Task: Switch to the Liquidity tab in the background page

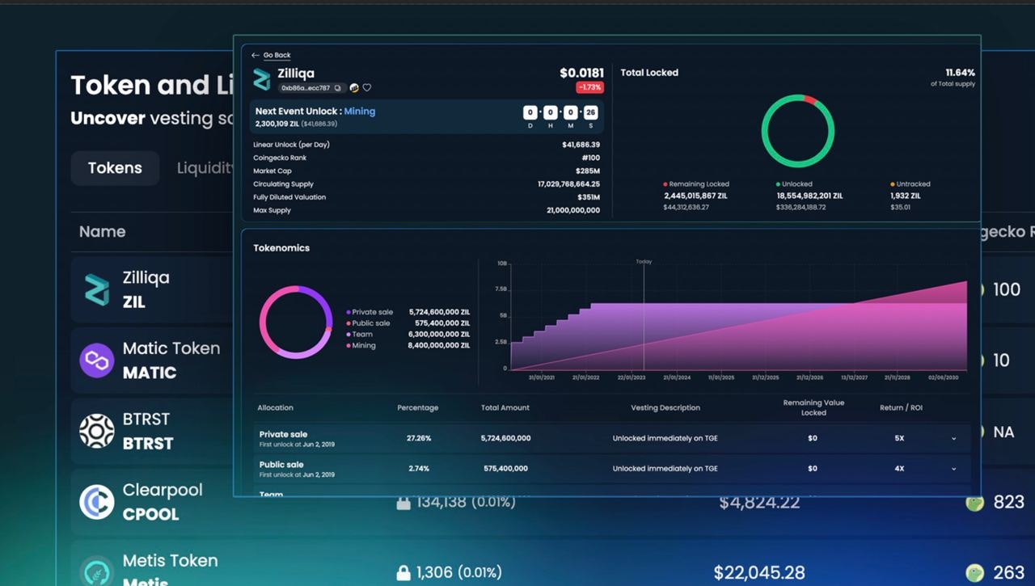Action: click(x=205, y=168)
